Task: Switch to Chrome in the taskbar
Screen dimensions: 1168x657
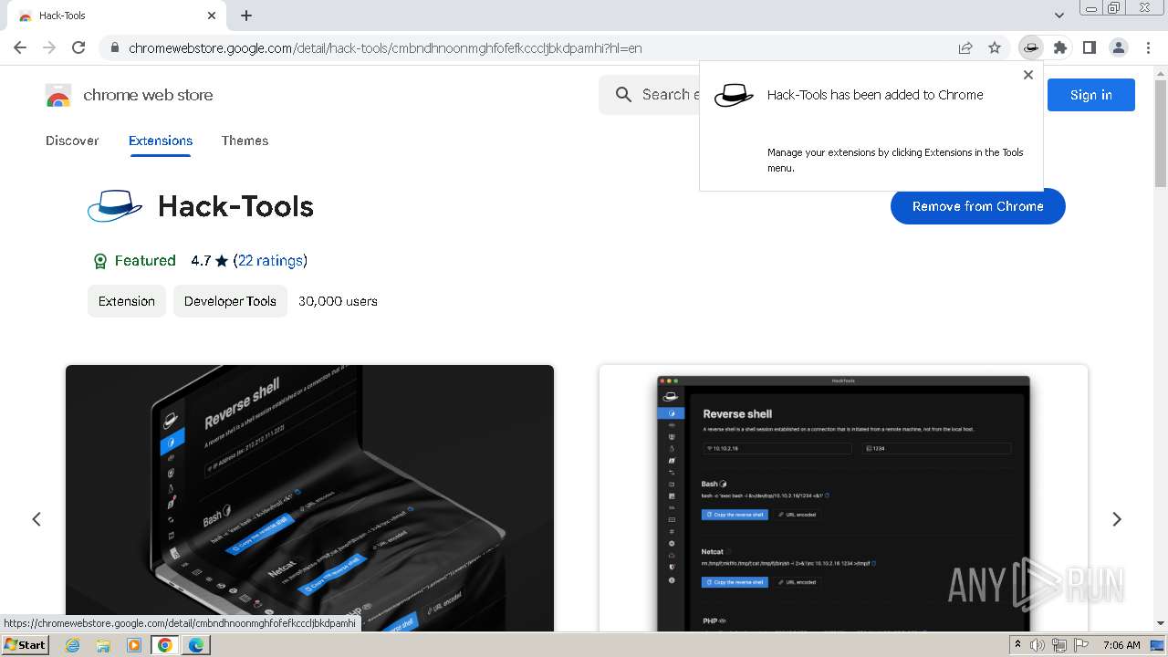Action: [x=165, y=645]
